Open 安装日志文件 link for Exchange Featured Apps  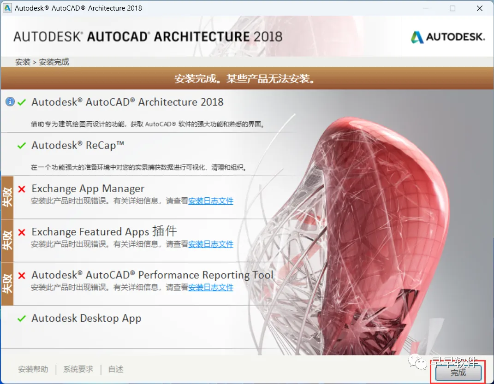(x=211, y=244)
